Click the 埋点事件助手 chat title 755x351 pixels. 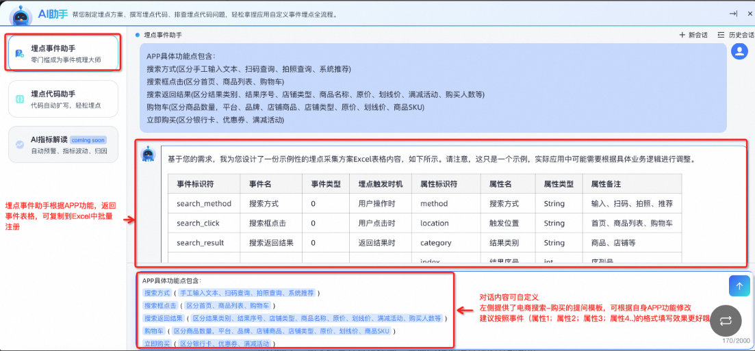point(163,35)
